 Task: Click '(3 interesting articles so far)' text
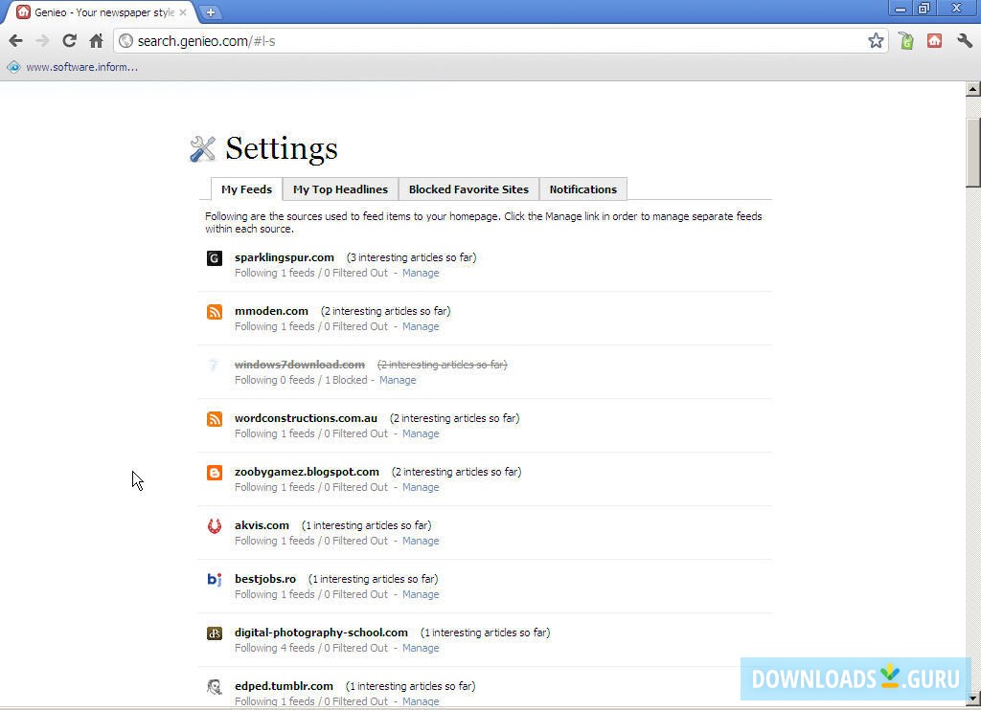411,257
